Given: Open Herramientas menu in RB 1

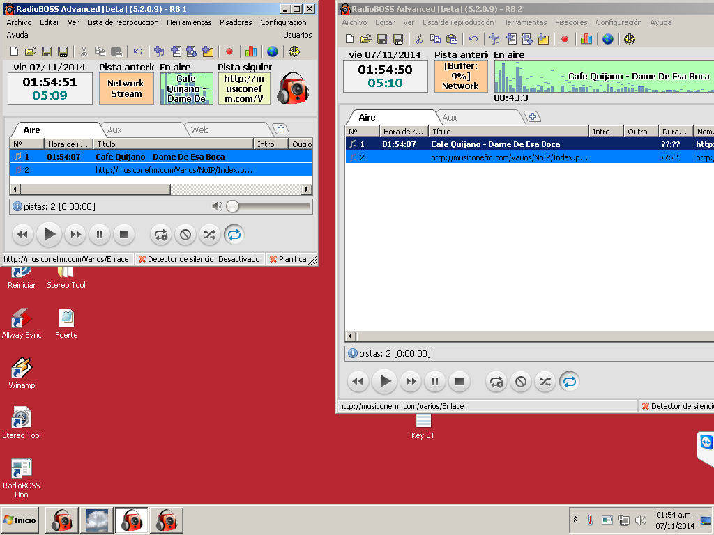Looking at the screenshot, I should [189, 22].
